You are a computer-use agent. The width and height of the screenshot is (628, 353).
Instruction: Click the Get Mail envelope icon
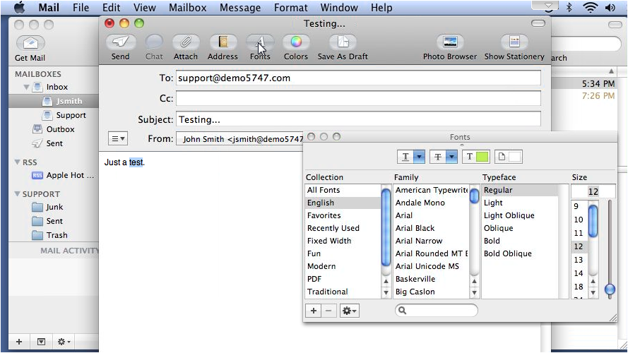coord(30,43)
